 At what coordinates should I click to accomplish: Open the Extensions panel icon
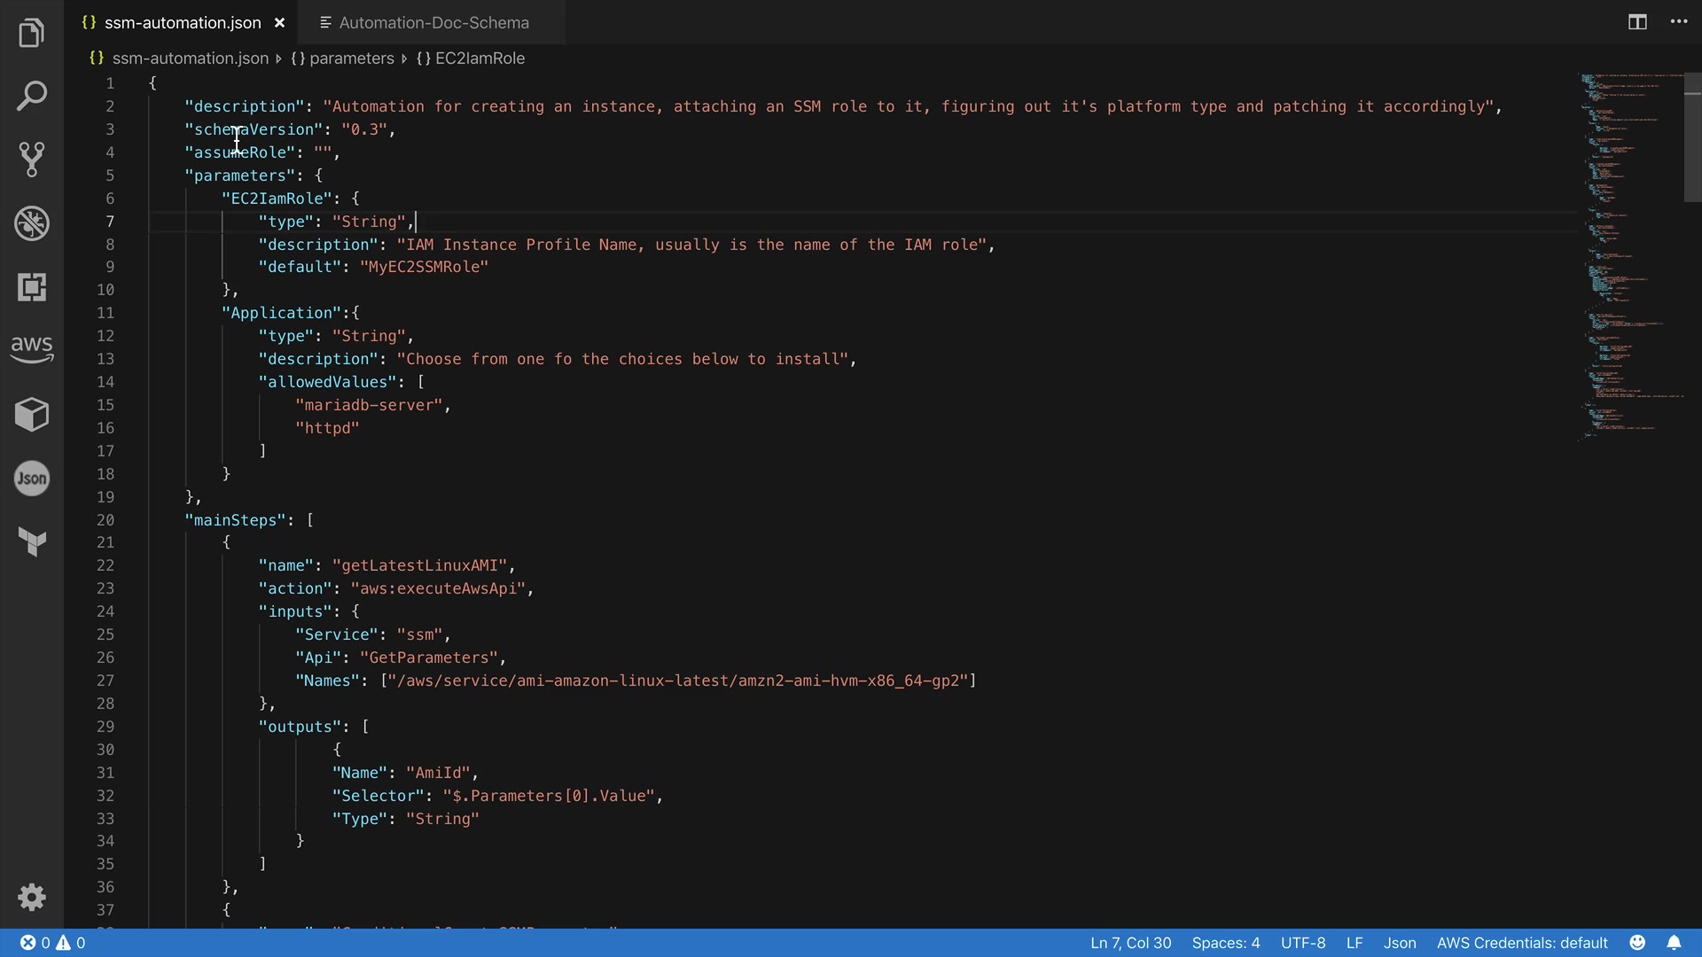(32, 287)
